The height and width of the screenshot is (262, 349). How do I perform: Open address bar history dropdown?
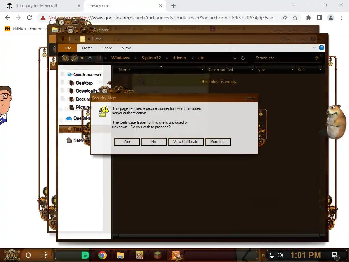click(x=234, y=58)
